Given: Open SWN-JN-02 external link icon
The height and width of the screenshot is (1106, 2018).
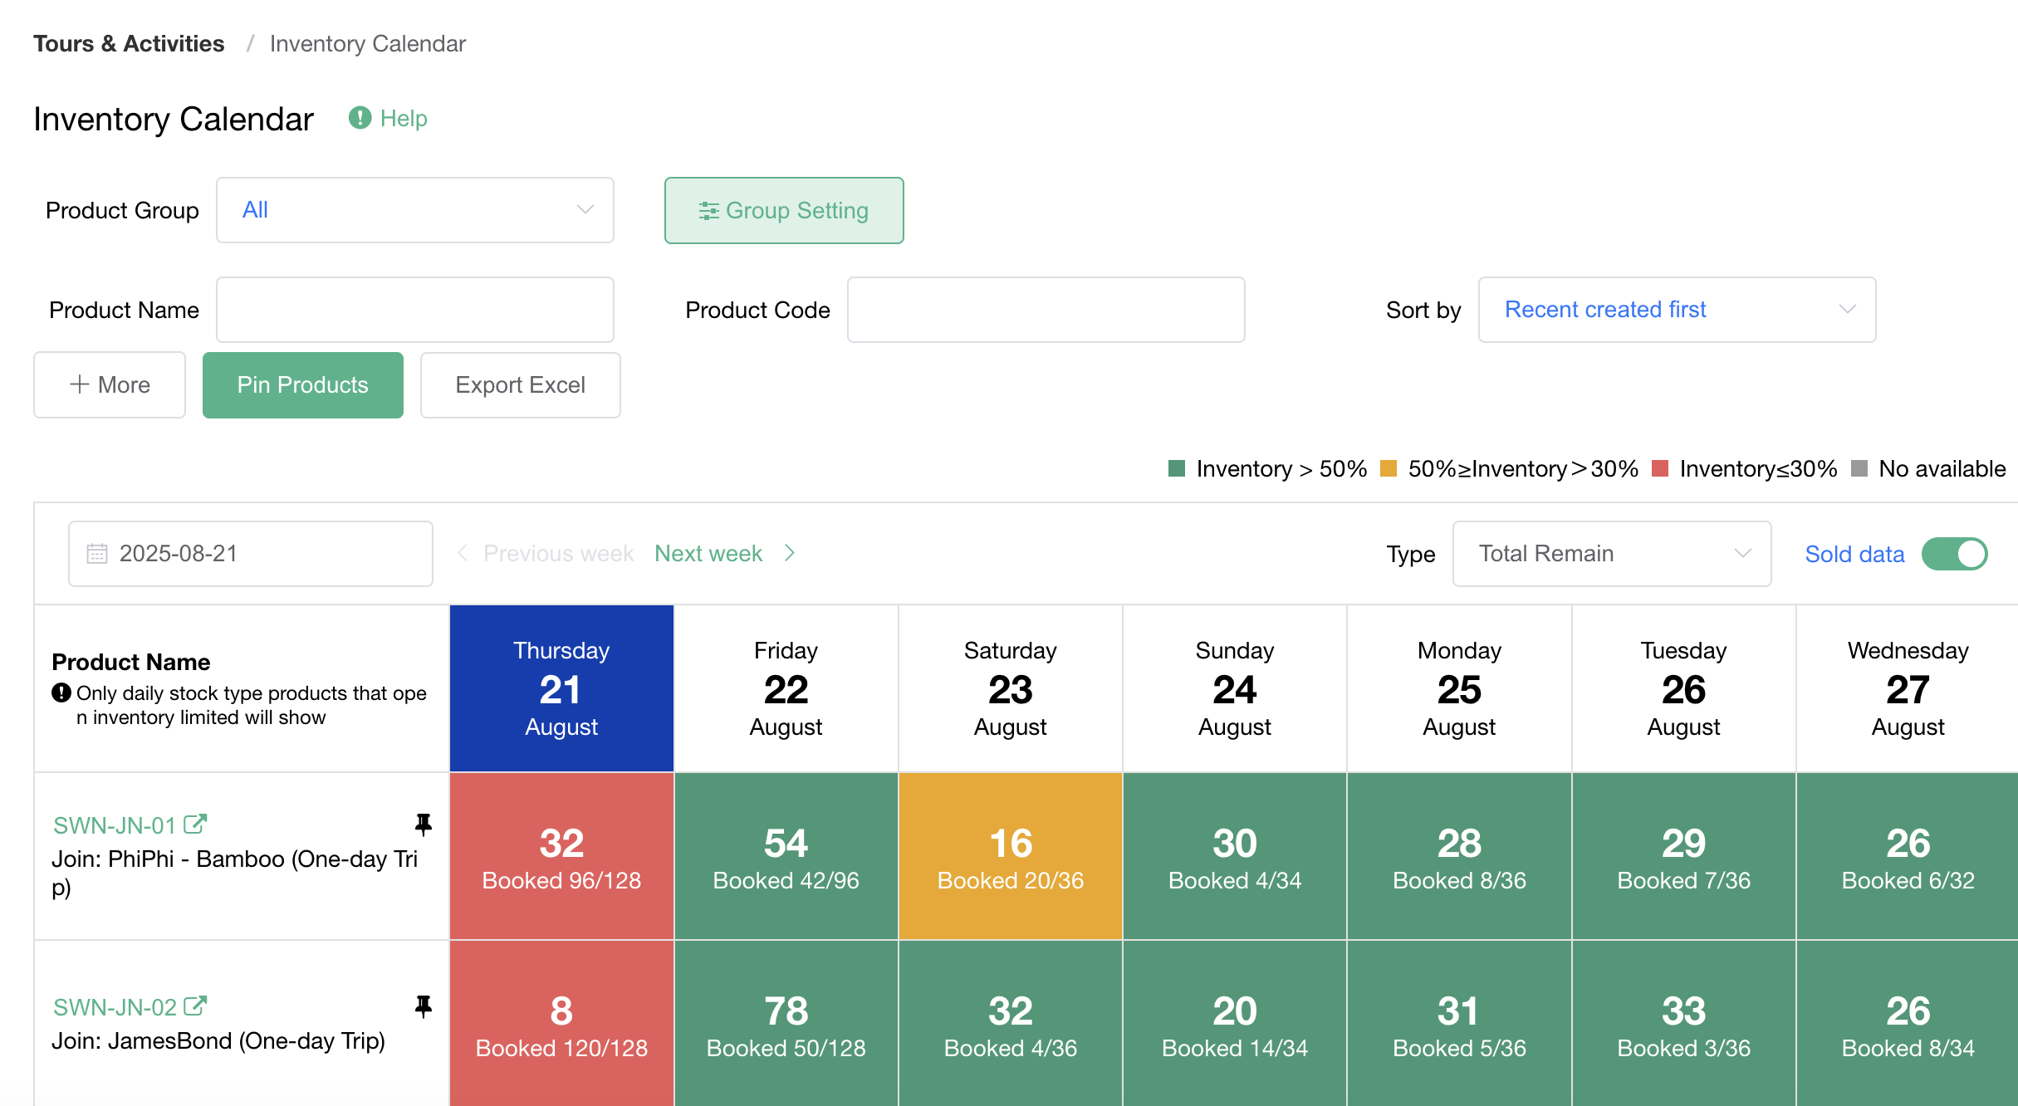Looking at the screenshot, I should [x=195, y=1006].
